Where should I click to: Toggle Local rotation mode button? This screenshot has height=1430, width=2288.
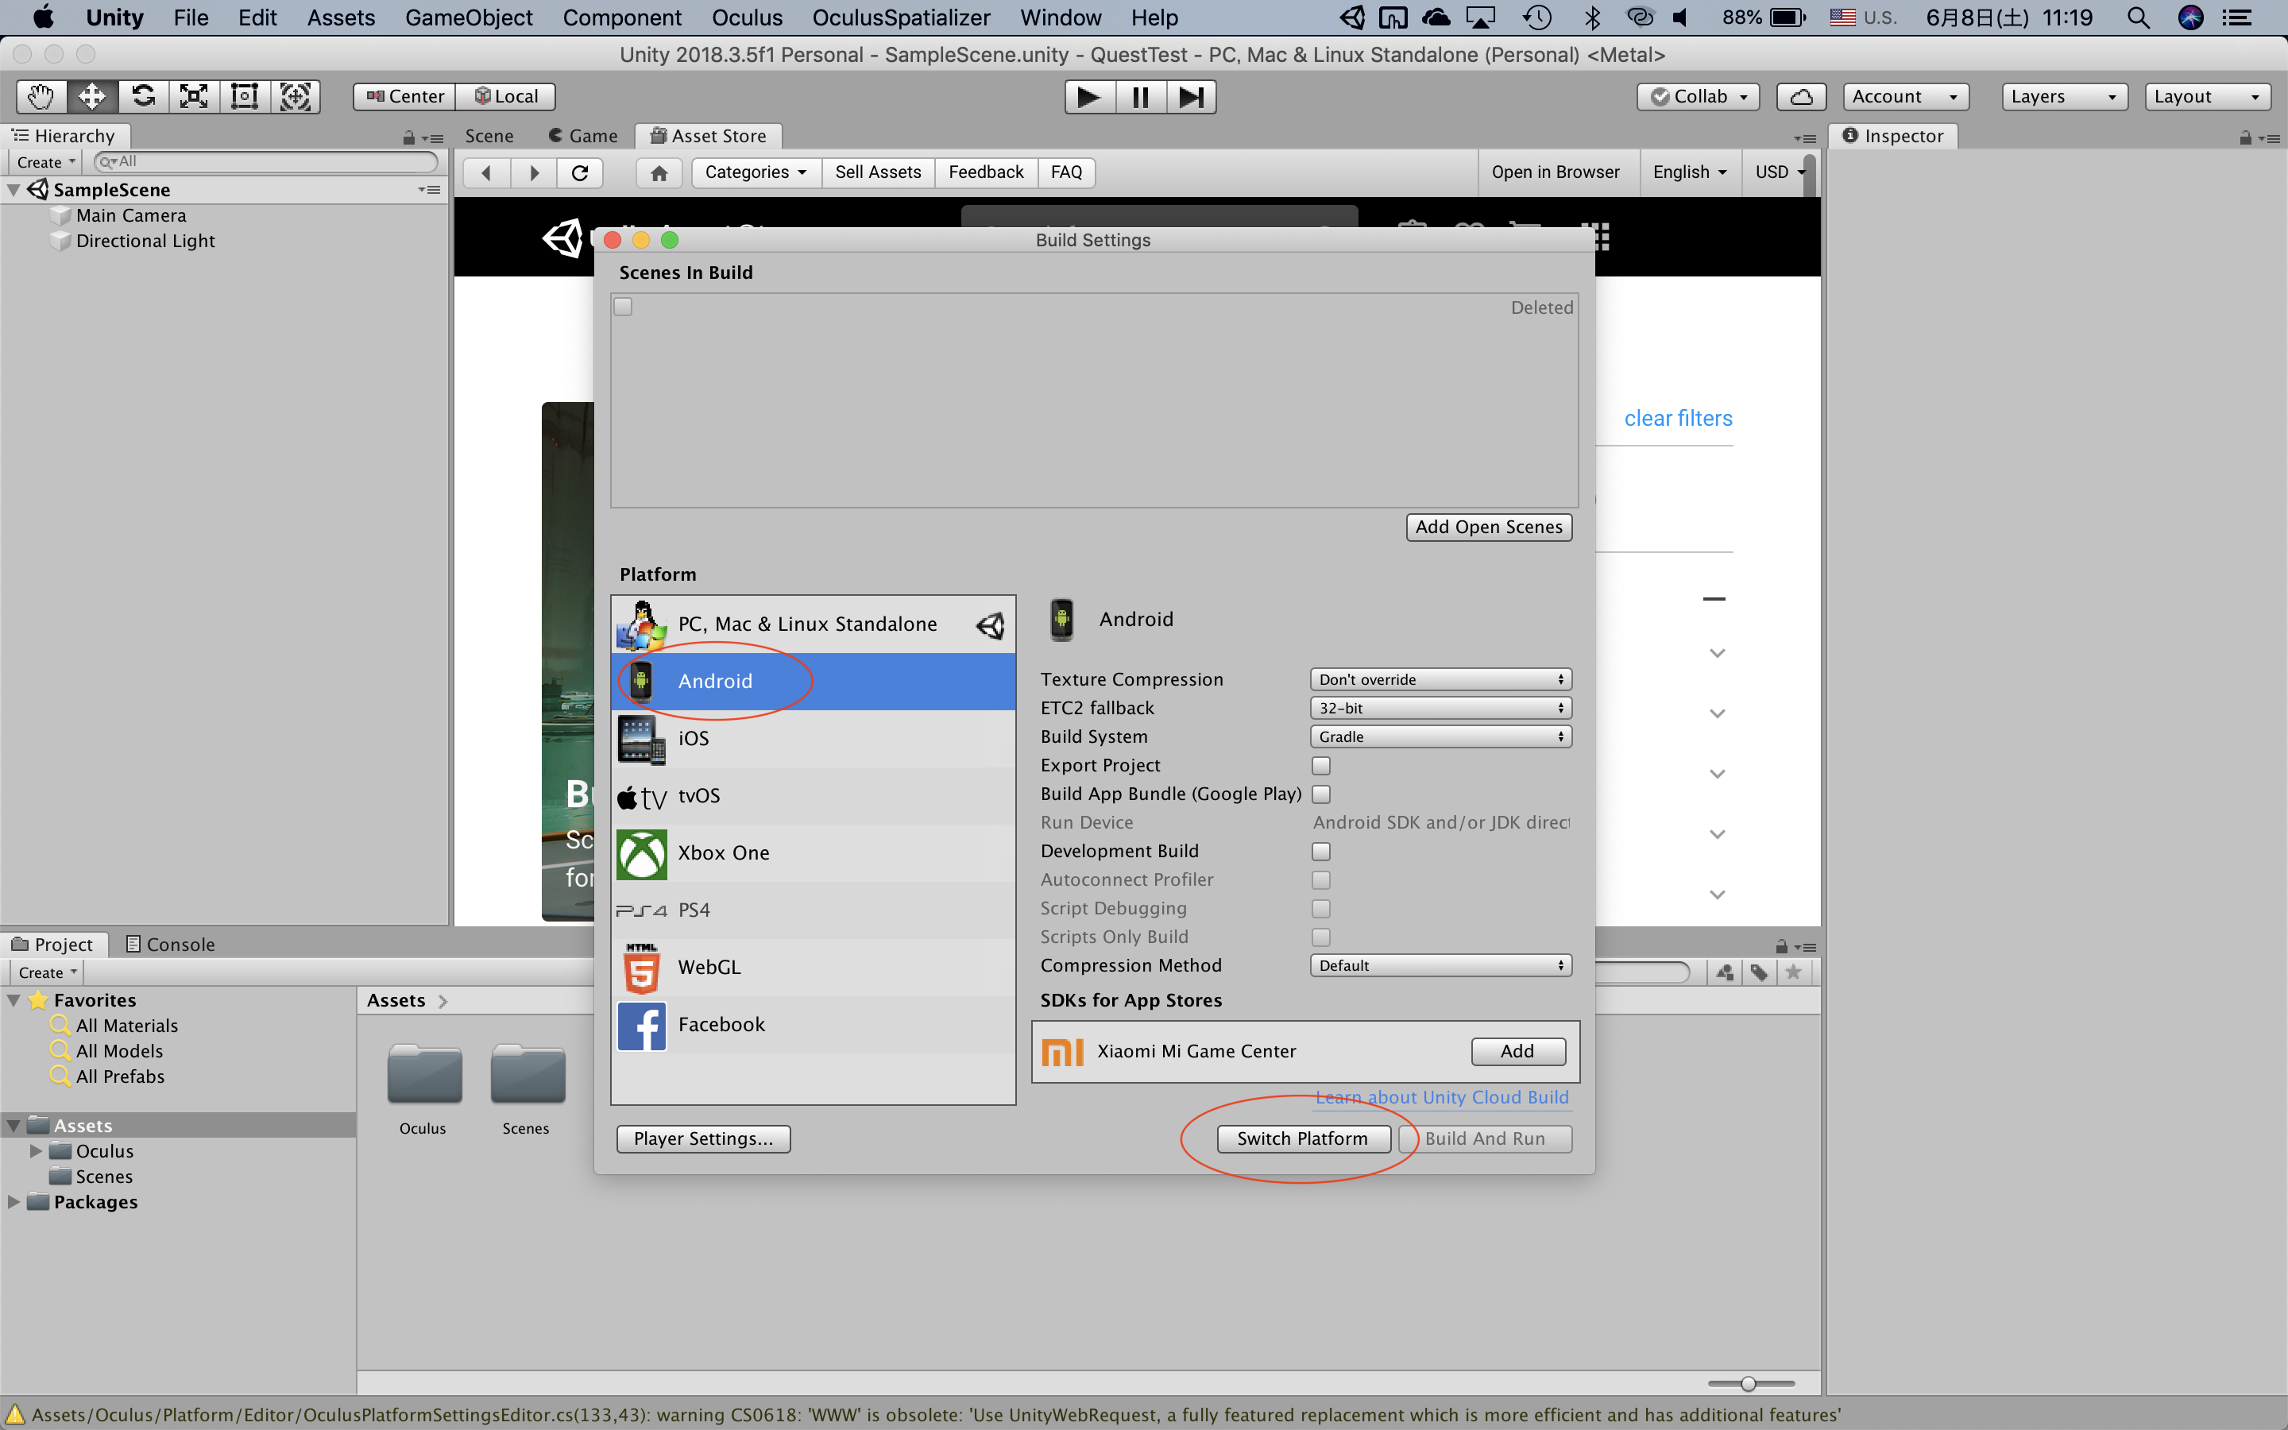[506, 96]
